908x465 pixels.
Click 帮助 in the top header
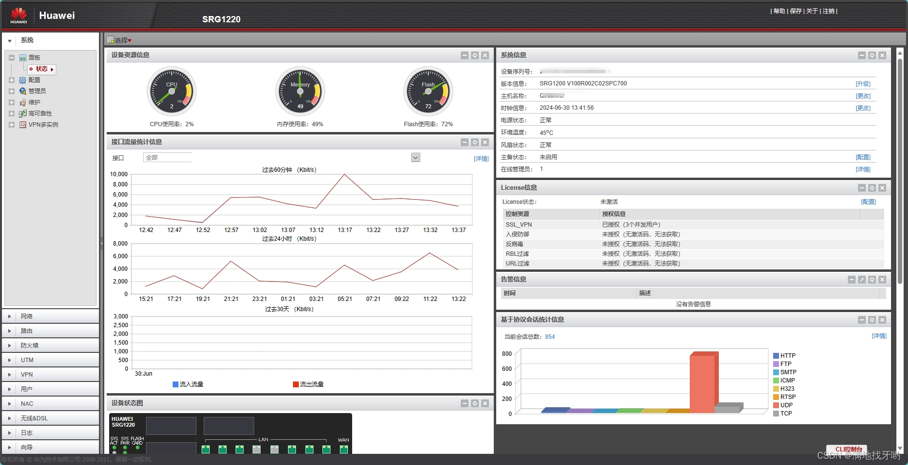779,11
